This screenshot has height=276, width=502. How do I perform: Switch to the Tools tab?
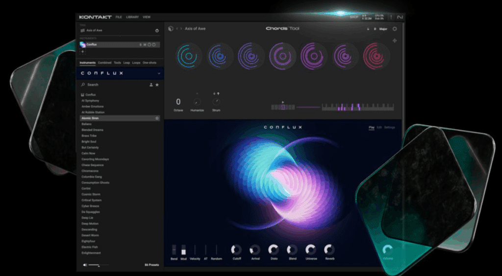[x=118, y=63]
